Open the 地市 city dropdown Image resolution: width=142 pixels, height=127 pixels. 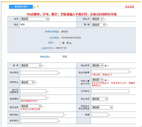34,19
